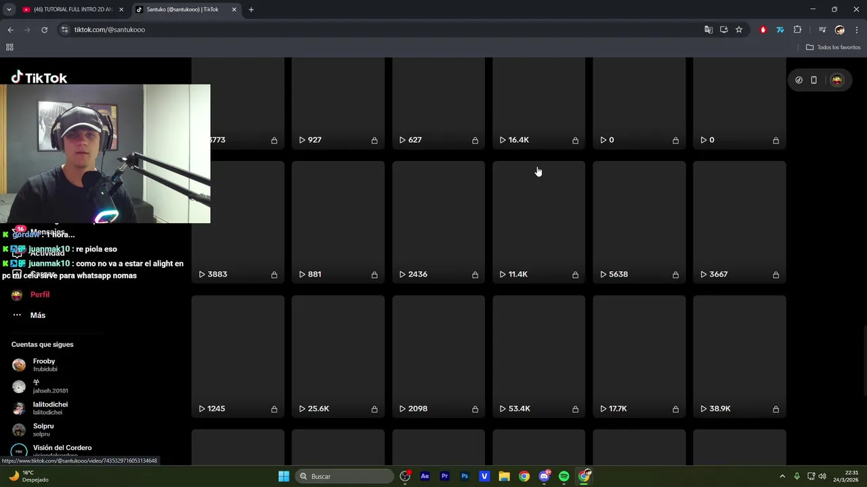This screenshot has width=867, height=487.
Task: Bookmark this page with the star icon
Action: click(739, 30)
